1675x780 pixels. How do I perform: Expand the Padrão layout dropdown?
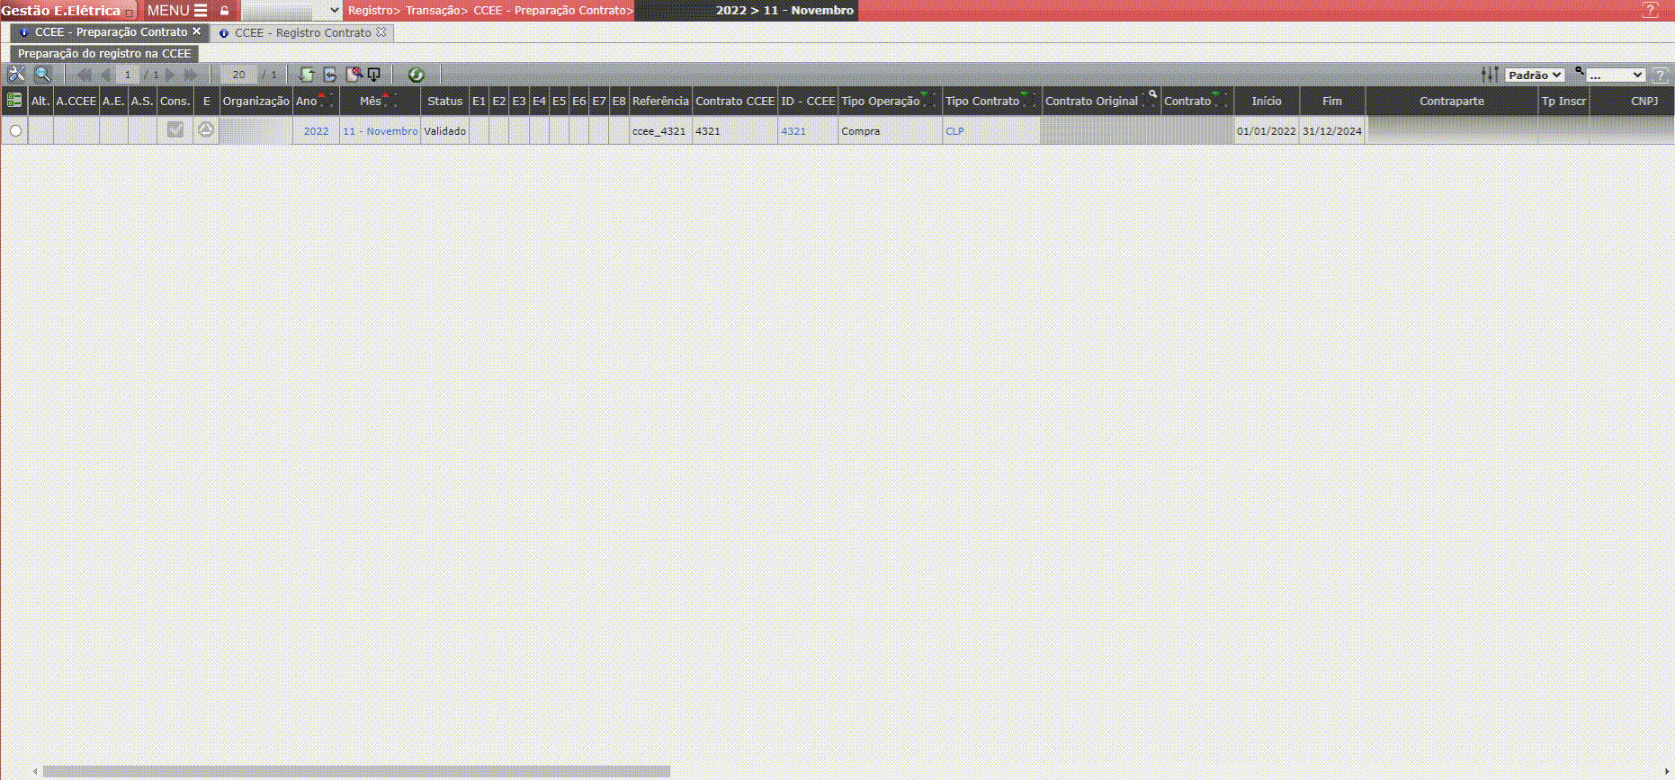tap(1535, 75)
